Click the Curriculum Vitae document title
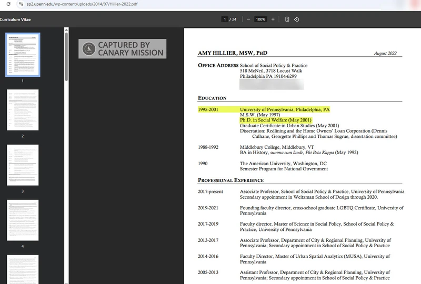The image size is (421, 284). coord(15,19)
